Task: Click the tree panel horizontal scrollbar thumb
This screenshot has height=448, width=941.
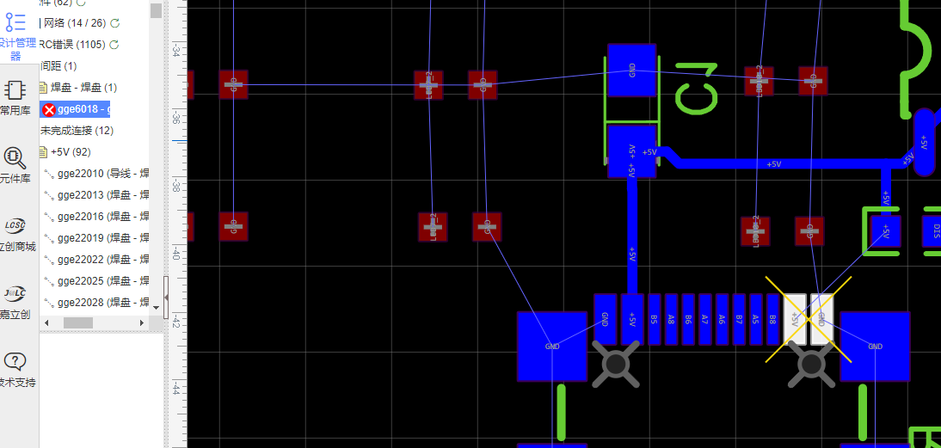Action: pyautogui.click(x=78, y=322)
